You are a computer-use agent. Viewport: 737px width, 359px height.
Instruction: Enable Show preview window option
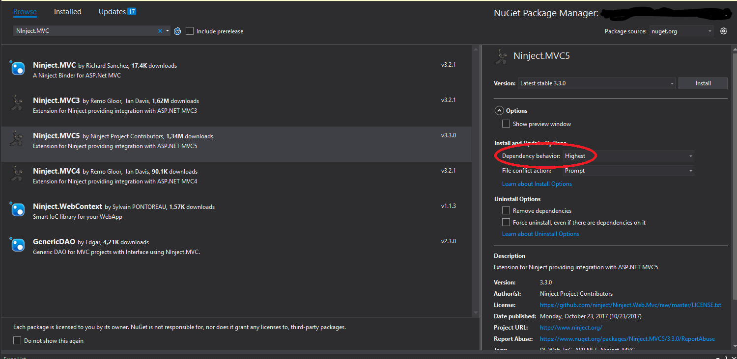point(506,124)
